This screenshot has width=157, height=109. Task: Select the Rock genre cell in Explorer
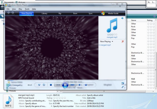[x=133, y=27]
